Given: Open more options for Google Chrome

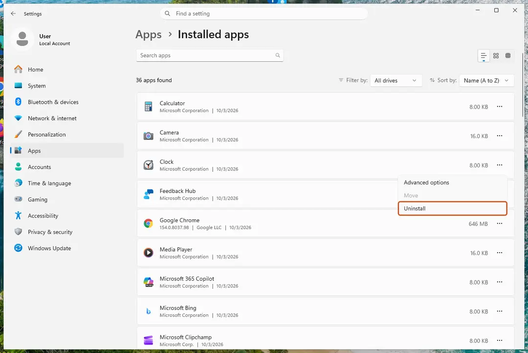Looking at the screenshot, I should (x=499, y=224).
